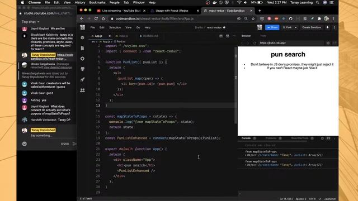Clear the console output
This screenshot has width=358, height=201.
click(x=322, y=138)
